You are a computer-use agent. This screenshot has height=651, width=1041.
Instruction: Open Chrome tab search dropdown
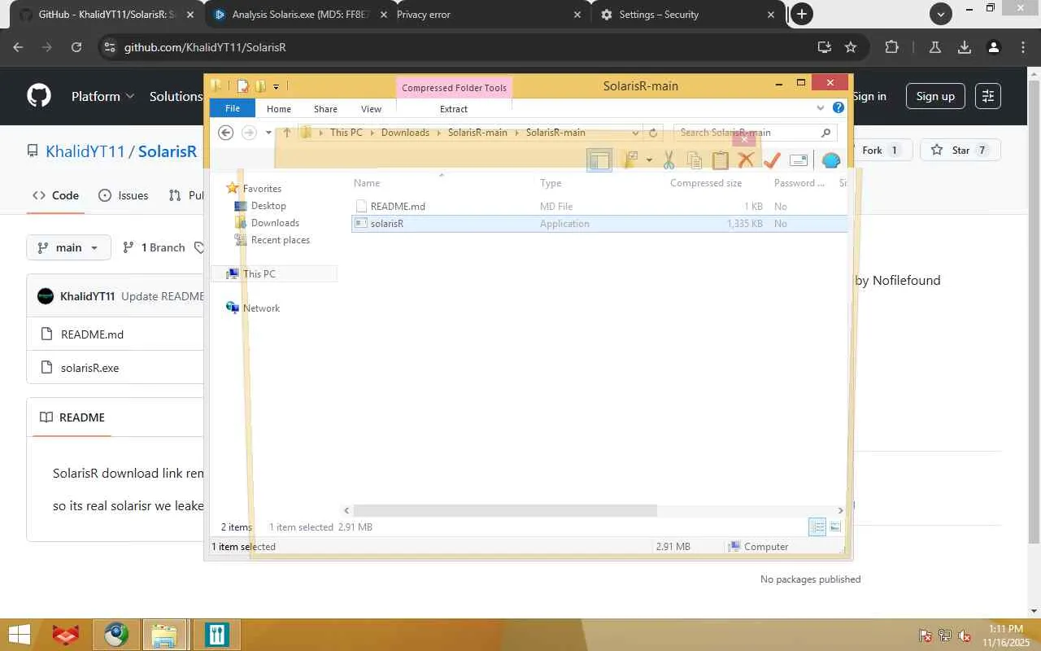click(x=941, y=14)
